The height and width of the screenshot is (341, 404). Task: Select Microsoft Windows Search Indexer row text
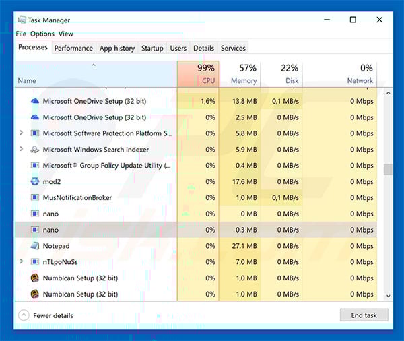coord(96,150)
